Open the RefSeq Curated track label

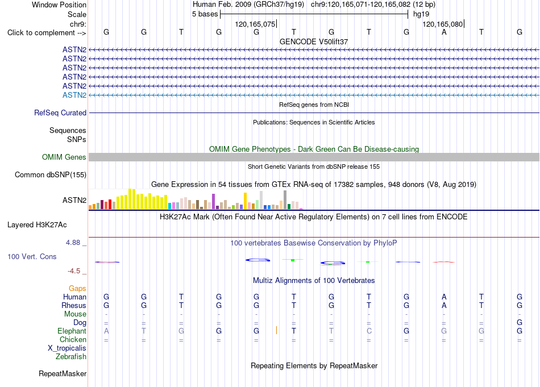pyautogui.click(x=60, y=113)
